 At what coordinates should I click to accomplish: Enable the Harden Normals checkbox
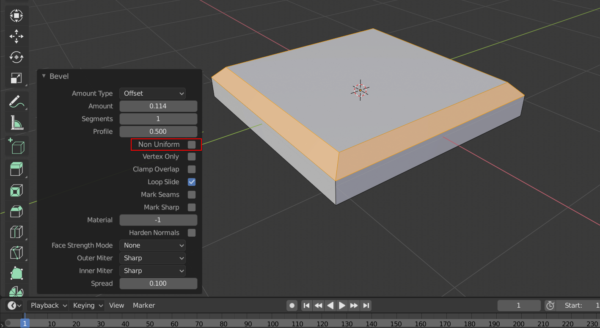(192, 233)
